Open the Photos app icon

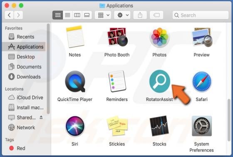(x=159, y=37)
